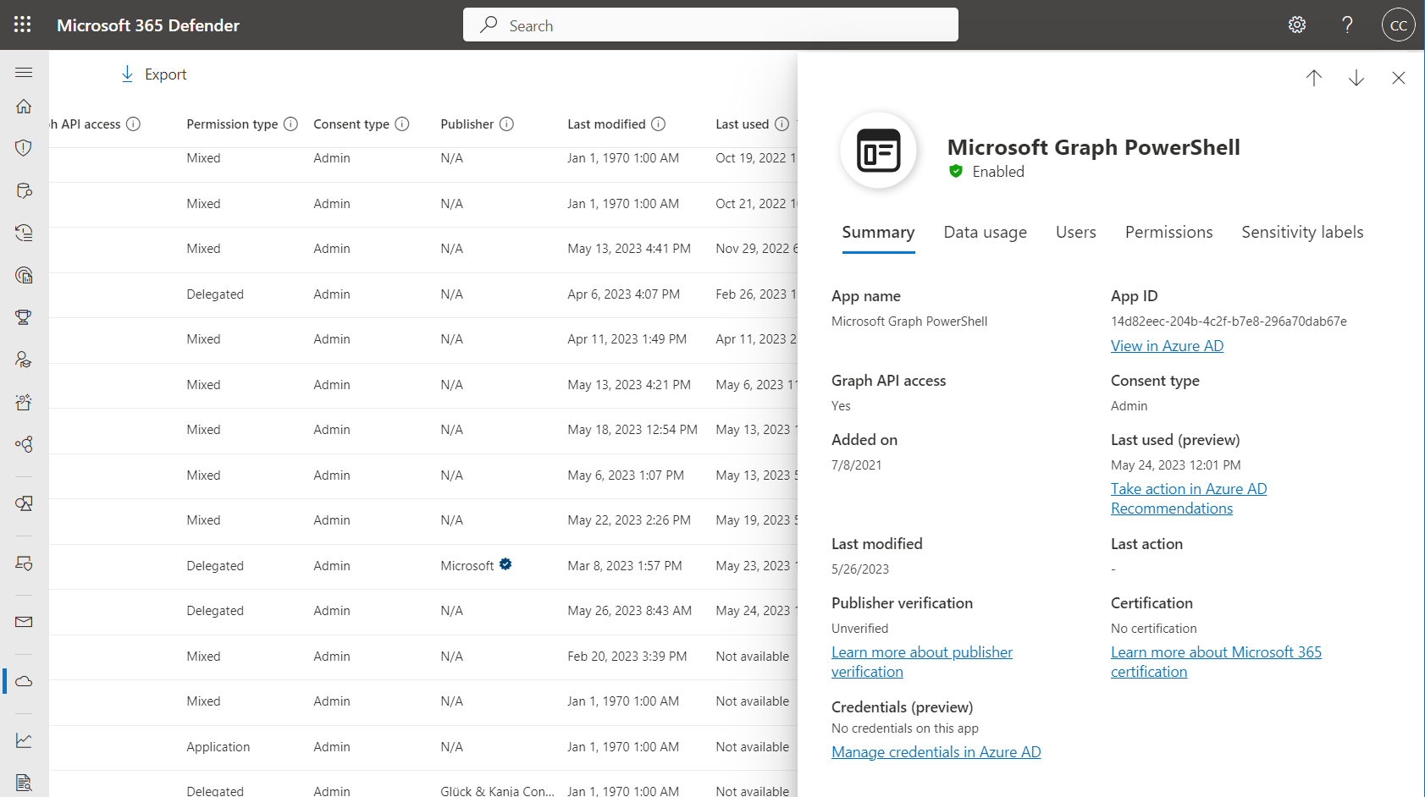This screenshot has width=1425, height=797.
Task: Focus the Search box
Action: click(x=710, y=25)
